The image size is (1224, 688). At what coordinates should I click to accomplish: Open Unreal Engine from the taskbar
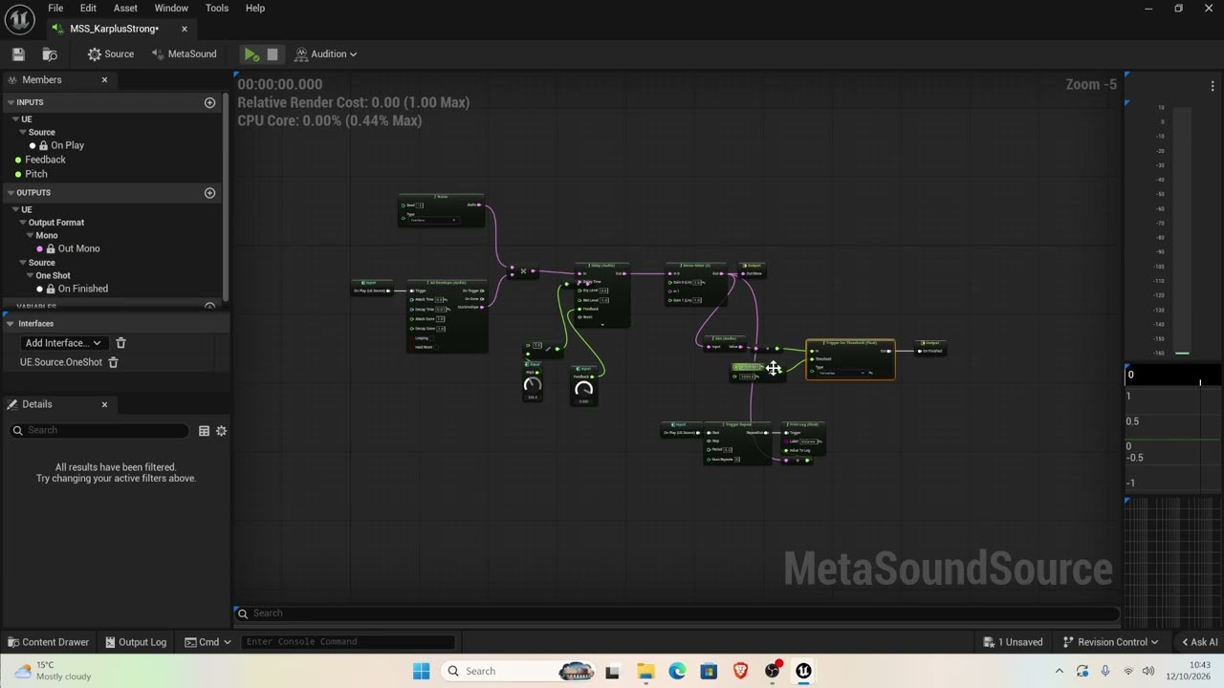[x=803, y=671]
